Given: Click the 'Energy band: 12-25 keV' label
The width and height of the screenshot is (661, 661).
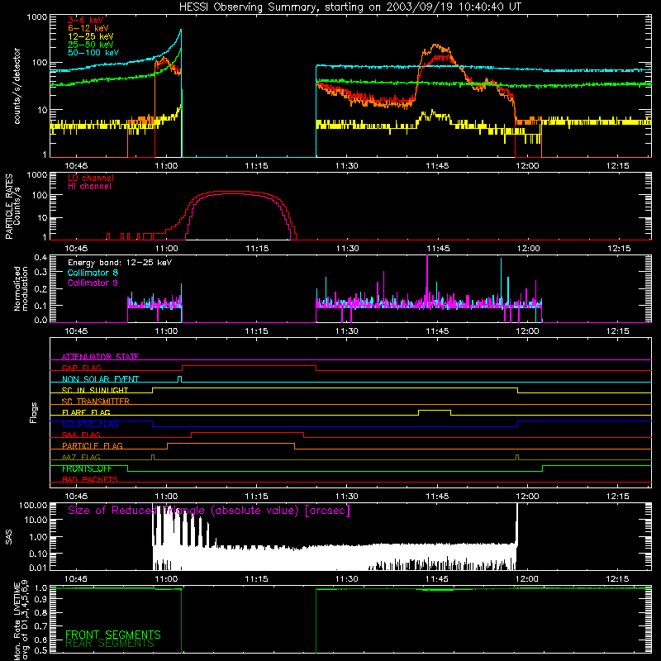Looking at the screenshot, I should pyautogui.click(x=120, y=263).
